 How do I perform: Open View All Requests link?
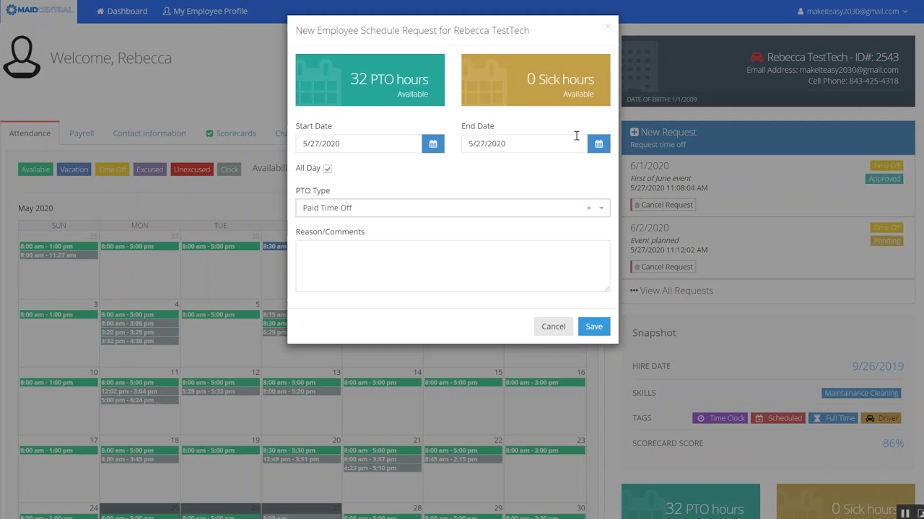(671, 290)
